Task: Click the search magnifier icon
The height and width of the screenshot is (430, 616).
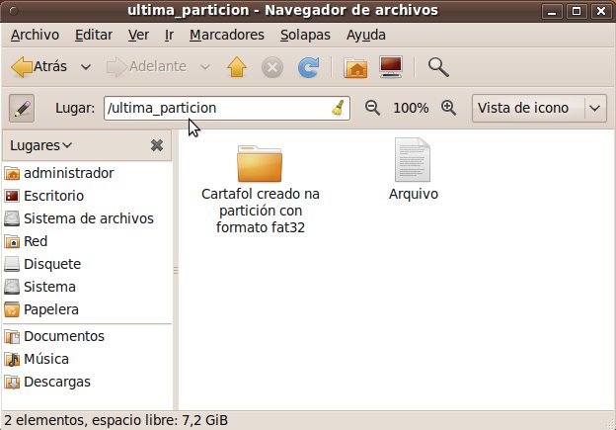Action: point(438,67)
